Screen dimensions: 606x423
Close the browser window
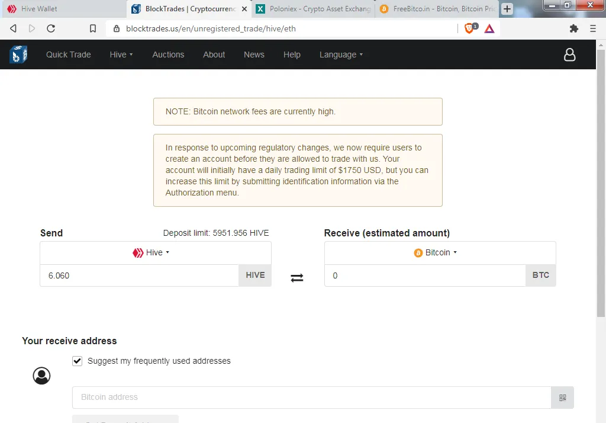click(x=590, y=5)
